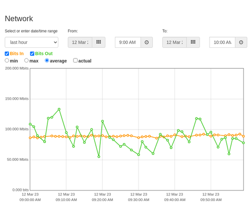The height and width of the screenshot is (203, 252).
Task: Click the '0.000 bits' y-axis label
Action: (21, 190)
